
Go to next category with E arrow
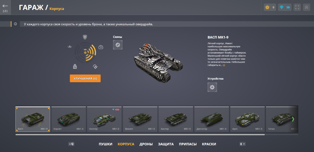[x=242, y=144]
